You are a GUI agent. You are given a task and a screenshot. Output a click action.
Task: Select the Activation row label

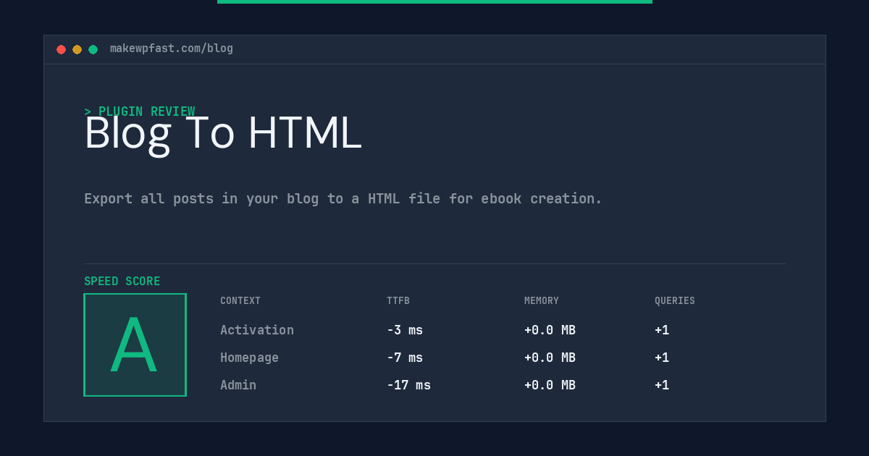pyautogui.click(x=257, y=330)
